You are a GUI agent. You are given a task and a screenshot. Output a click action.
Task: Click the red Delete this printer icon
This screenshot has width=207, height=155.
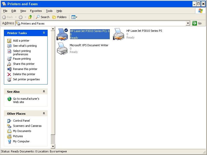pos(9,74)
